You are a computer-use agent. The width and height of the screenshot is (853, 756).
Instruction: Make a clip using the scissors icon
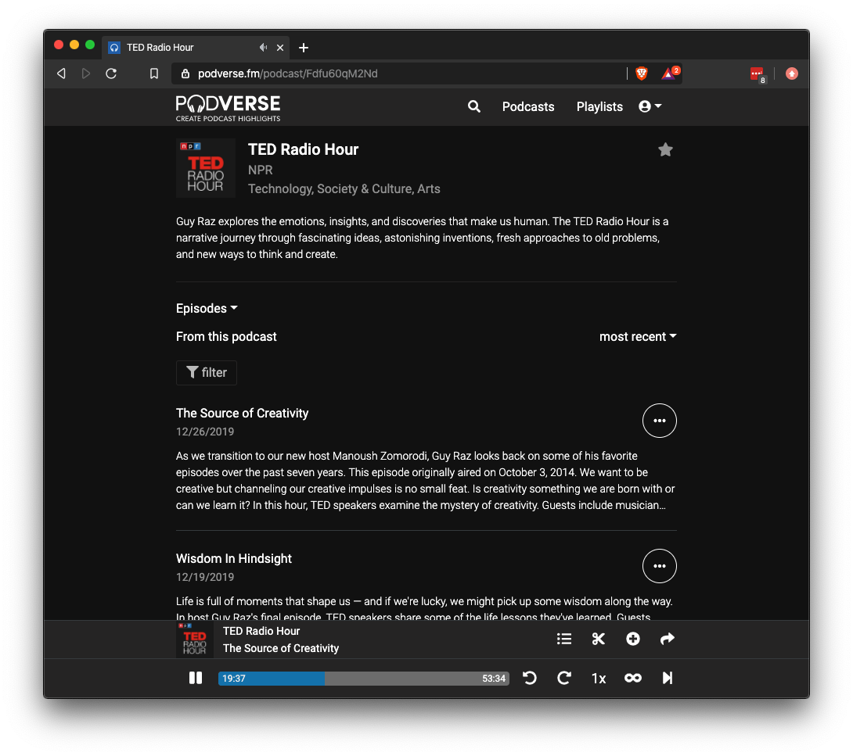click(599, 639)
